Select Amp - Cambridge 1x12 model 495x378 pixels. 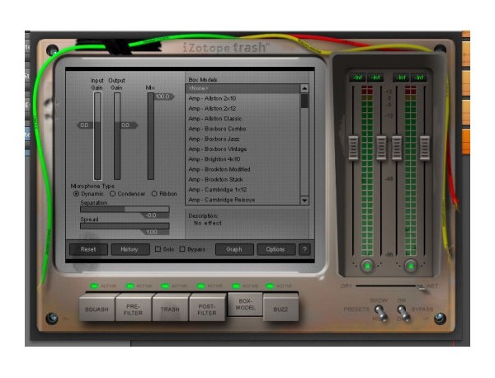(243, 190)
